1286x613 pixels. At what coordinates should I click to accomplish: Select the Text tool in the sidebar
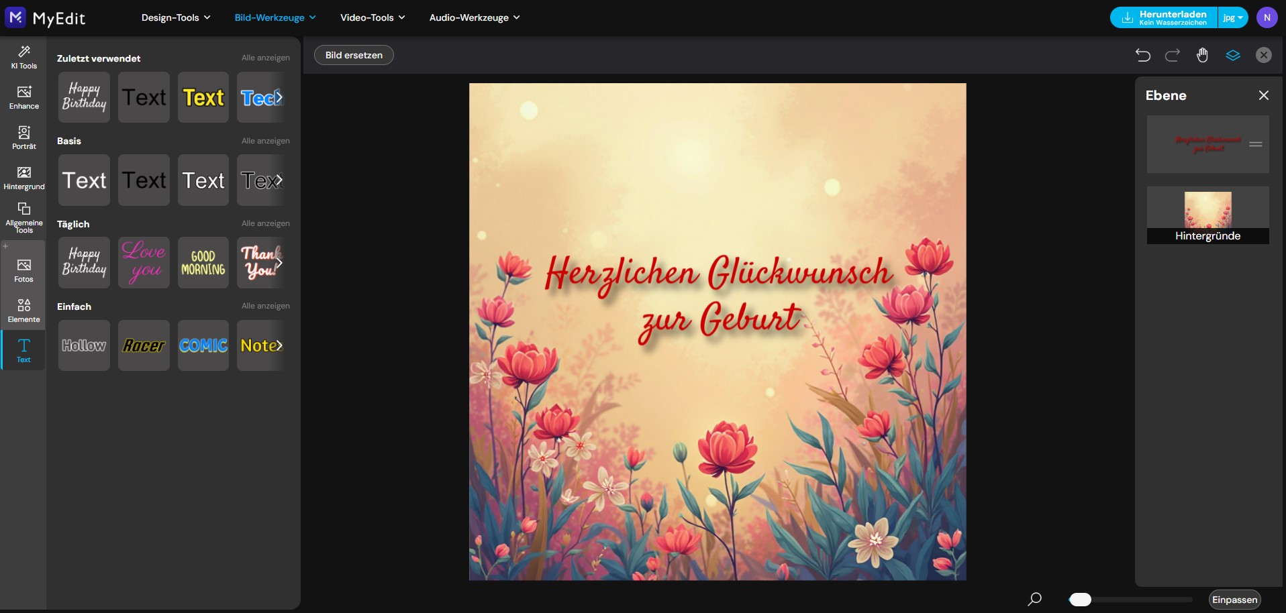pos(23,350)
